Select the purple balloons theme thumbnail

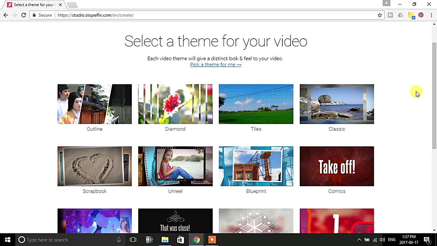point(95,221)
